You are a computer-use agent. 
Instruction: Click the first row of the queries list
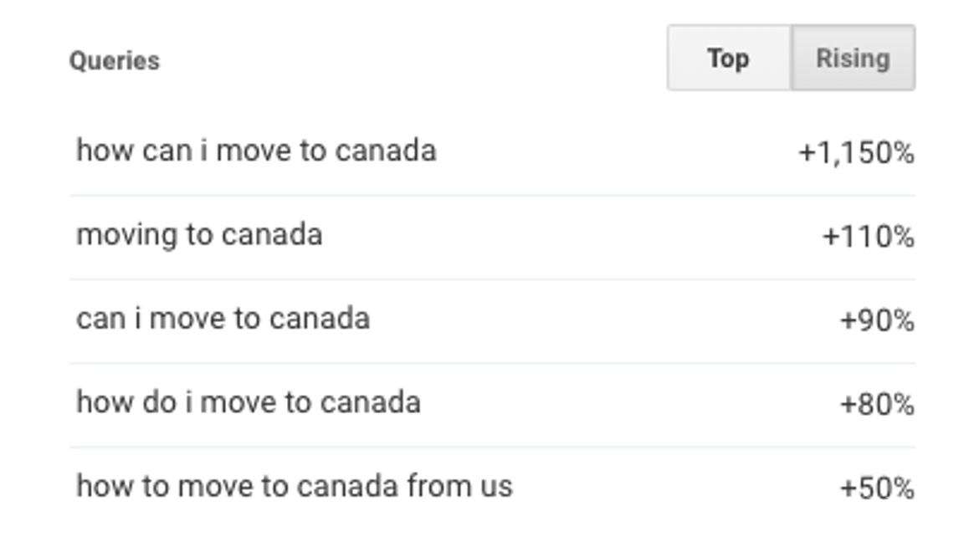click(x=494, y=151)
